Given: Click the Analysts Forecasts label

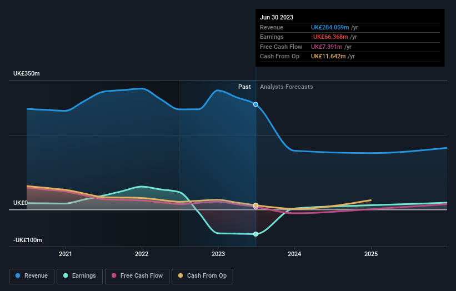Looking at the screenshot, I should point(287,87).
